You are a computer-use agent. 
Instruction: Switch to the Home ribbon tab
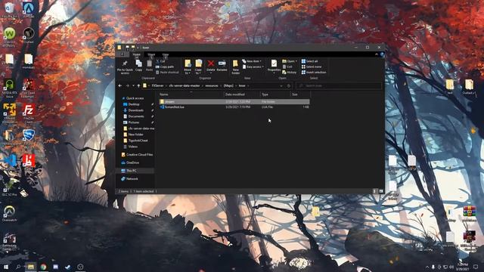[136, 54]
